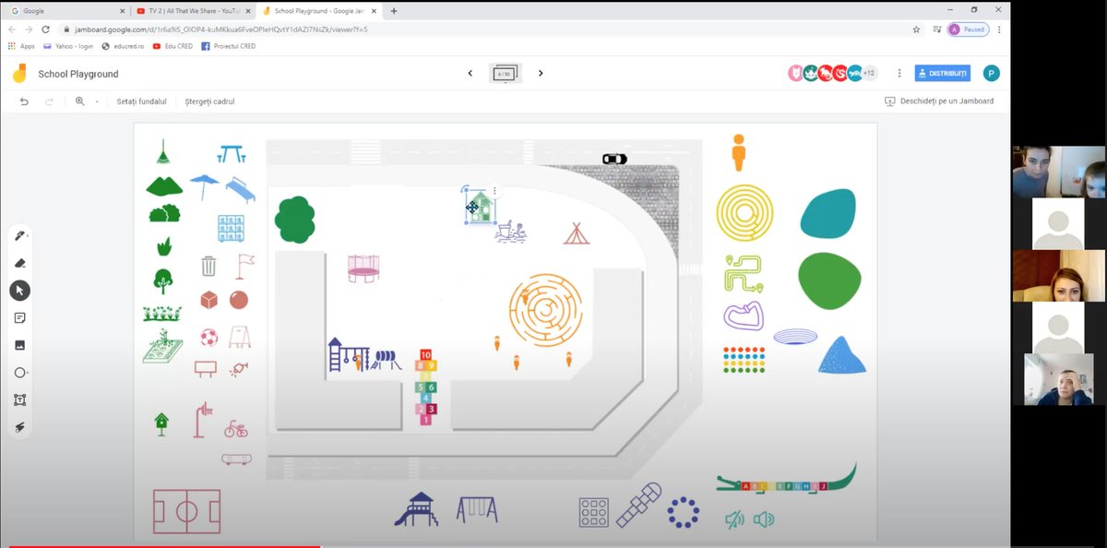Select the School Playground Jamboard tab
The width and height of the screenshot is (1107, 548).
319,11
